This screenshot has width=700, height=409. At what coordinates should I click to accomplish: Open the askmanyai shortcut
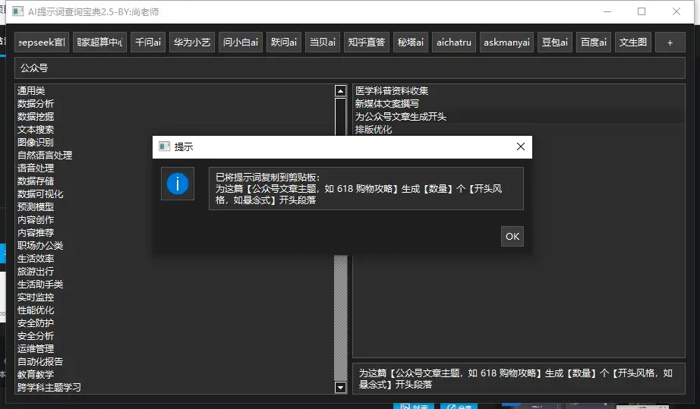(x=506, y=43)
